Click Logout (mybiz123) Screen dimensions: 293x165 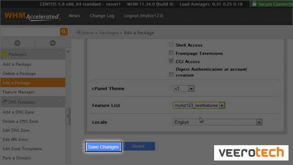[x=144, y=16]
